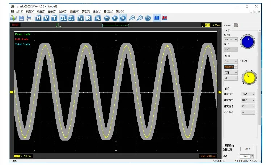Open the trigger sweep (auto) dropdown
Screen dimensions: 271x165
pyautogui.click(x=248, y=100)
